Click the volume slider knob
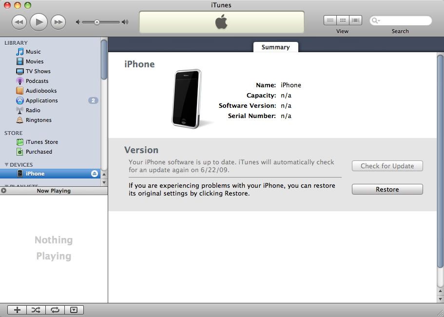 97,22
